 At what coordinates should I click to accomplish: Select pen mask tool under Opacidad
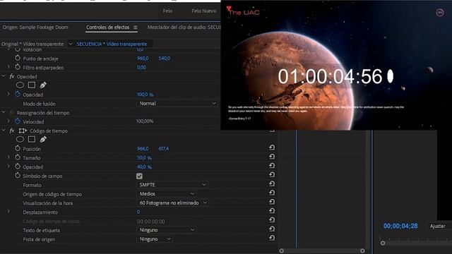click(43, 85)
